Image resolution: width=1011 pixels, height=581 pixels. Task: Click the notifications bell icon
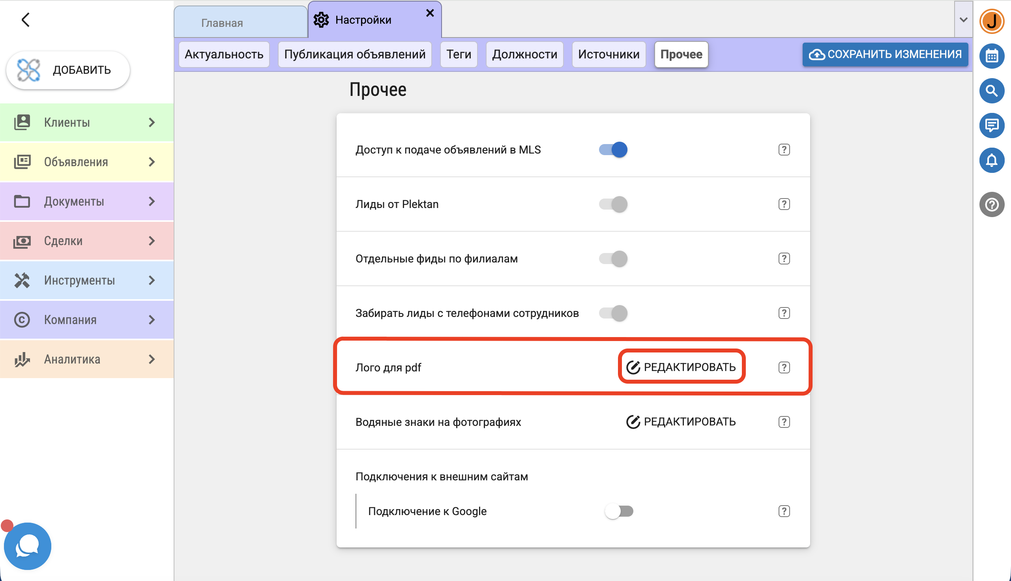[991, 160]
